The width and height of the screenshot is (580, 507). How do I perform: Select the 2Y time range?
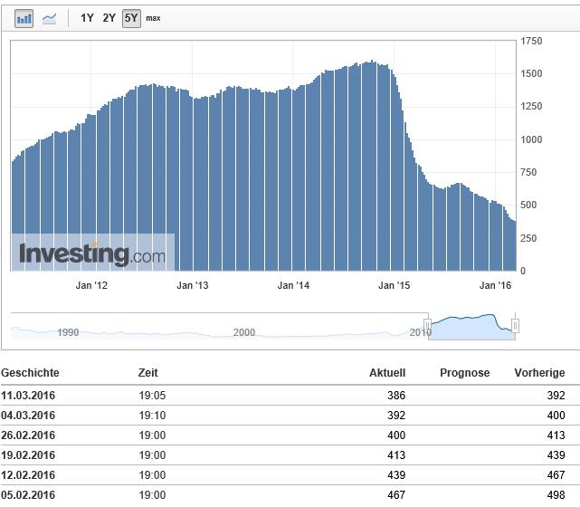109,18
